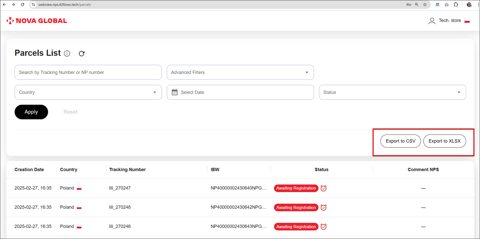480x239 pixels.
Task: Focus the Tracking Number search field
Action: pyautogui.click(x=88, y=72)
